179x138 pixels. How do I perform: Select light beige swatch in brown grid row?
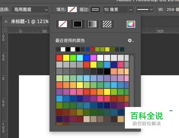tap(87, 119)
